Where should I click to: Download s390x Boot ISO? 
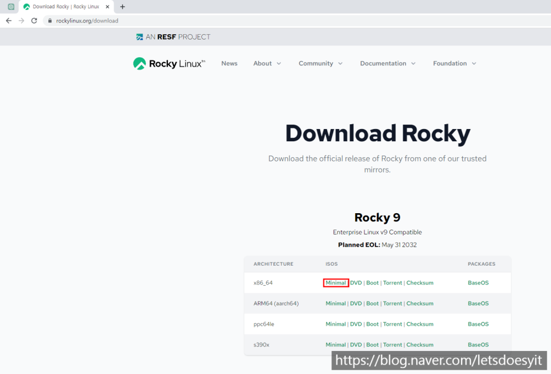click(x=373, y=345)
